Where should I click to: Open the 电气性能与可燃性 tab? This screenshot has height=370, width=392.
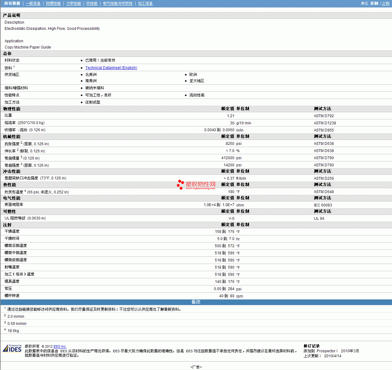pos(118,3)
